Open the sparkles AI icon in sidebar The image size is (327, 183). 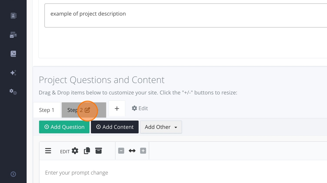click(13, 73)
